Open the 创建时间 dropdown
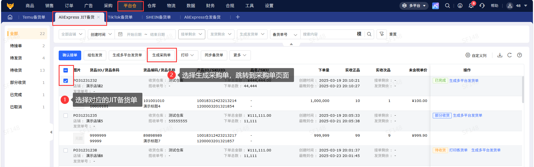534x167 pixels. (101, 34)
